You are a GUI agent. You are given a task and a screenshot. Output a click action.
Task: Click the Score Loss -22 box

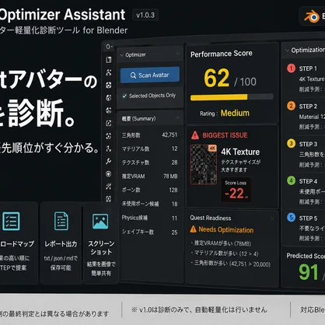click(x=236, y=190)
